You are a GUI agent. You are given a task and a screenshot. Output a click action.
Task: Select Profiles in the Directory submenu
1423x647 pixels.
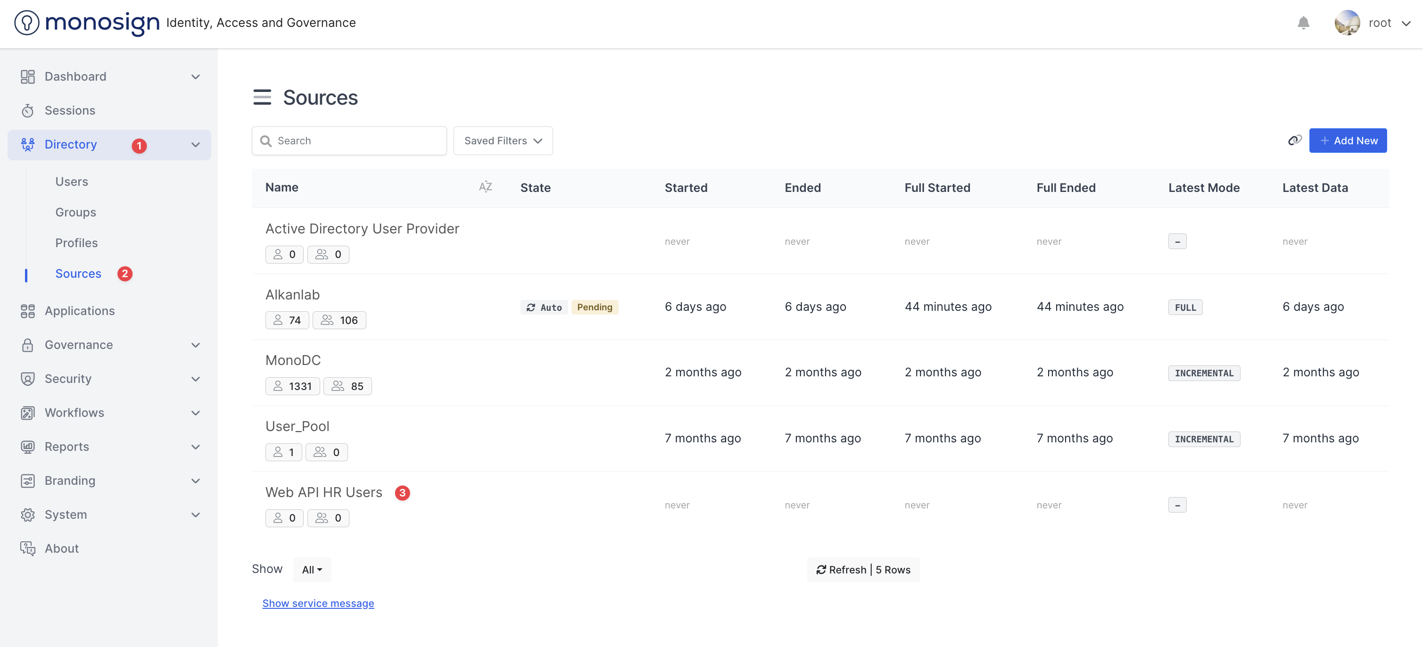click(76, 243)
